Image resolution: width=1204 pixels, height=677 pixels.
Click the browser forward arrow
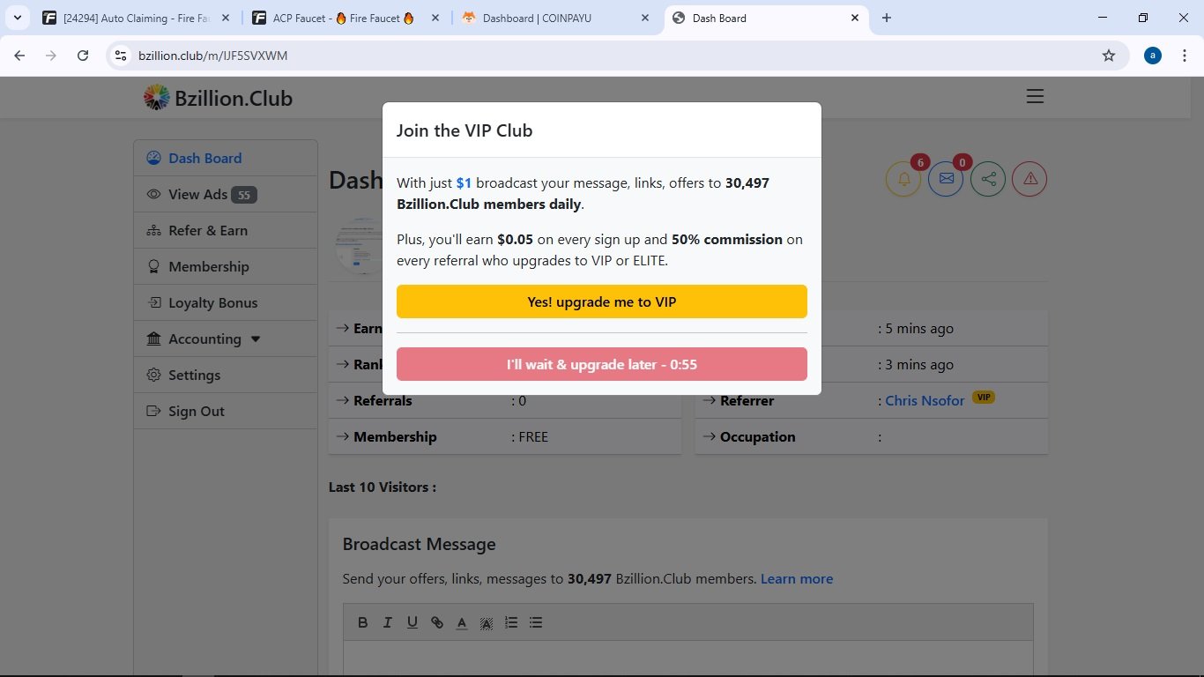(x=51, y=56)
